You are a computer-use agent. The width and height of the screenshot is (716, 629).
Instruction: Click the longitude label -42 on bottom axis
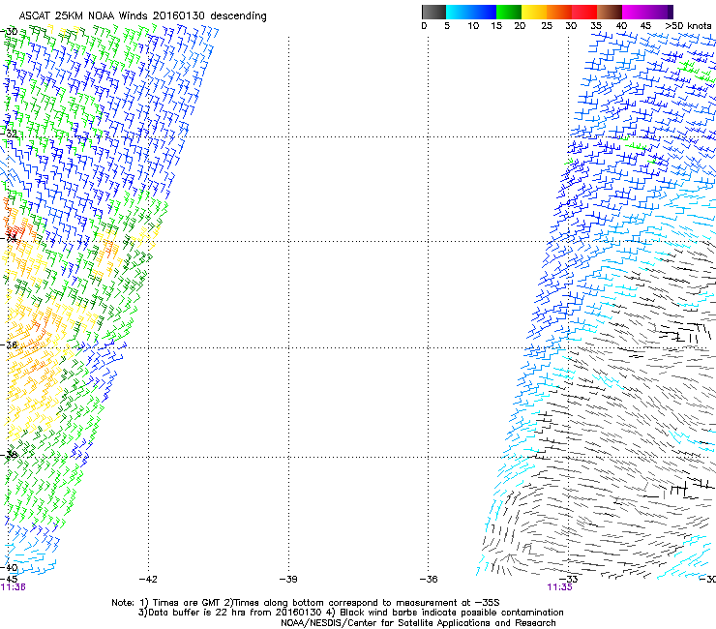(148, 580)
